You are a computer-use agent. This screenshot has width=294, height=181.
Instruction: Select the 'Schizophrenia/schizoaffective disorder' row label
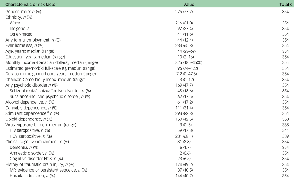pyautogui.click(x=50, y=90)
